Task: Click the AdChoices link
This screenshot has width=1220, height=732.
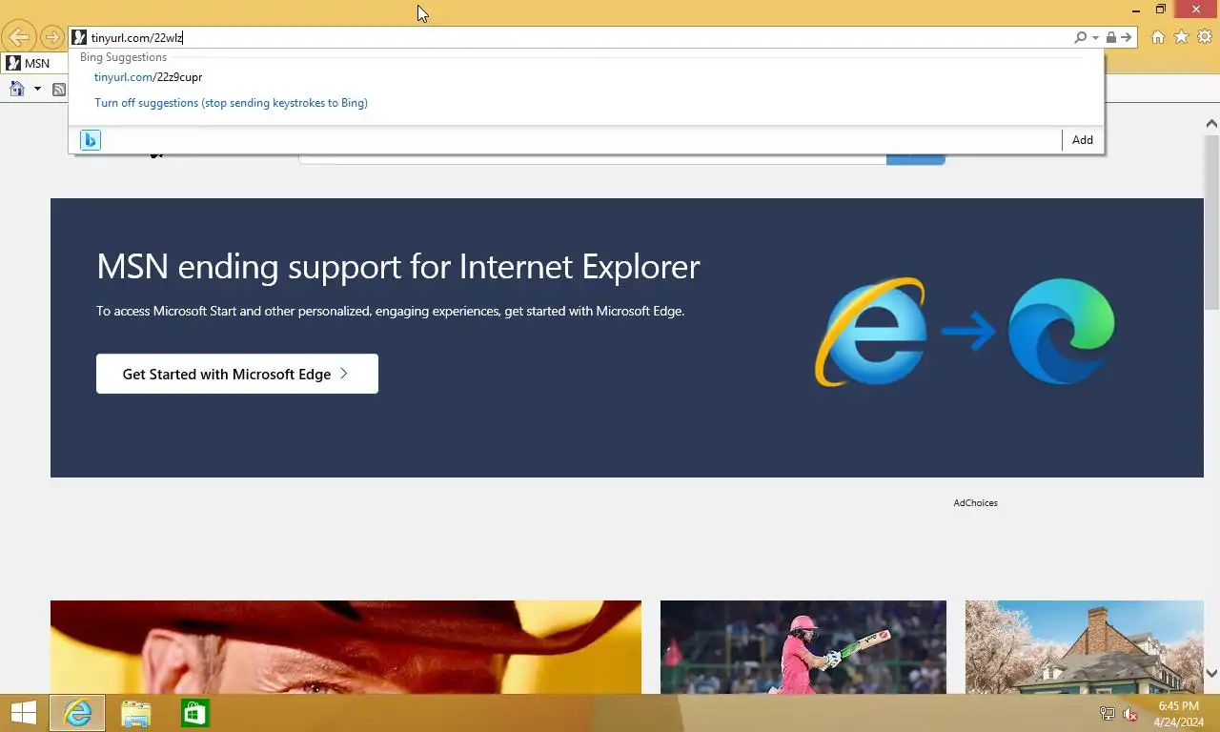Action: point(975,502)
